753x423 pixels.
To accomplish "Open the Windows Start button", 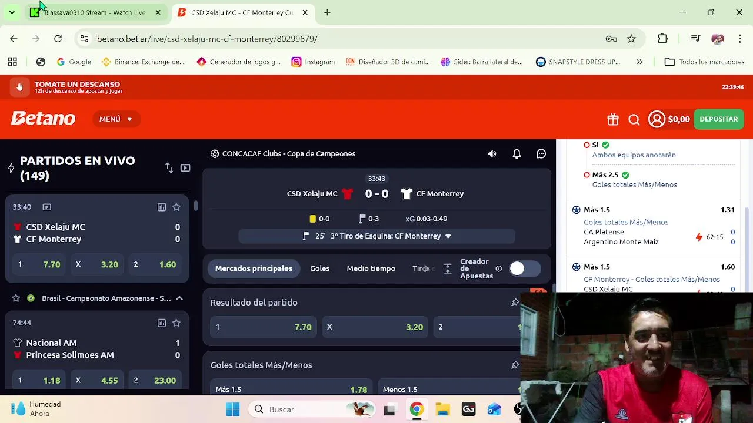I will click(x=233, y=409).
